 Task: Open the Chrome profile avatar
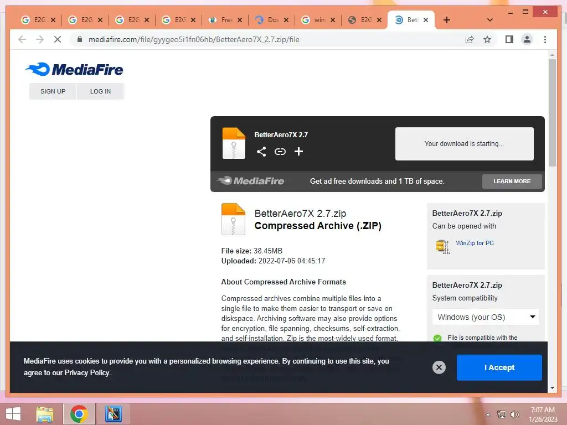(527, 39)
